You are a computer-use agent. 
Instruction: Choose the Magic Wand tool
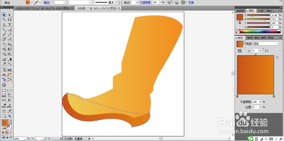click(x=4, y=19)
